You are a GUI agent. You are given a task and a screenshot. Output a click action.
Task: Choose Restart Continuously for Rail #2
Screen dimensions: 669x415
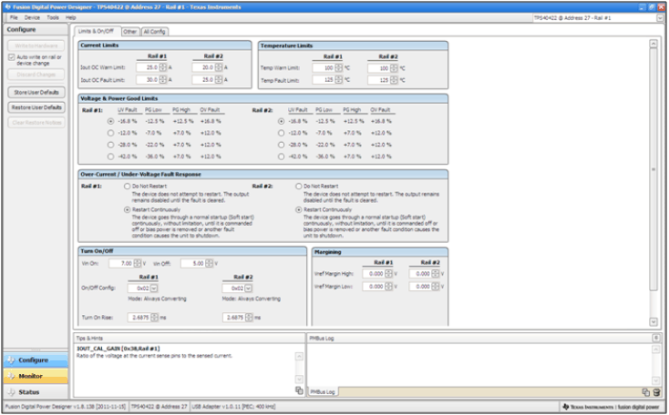299,209
